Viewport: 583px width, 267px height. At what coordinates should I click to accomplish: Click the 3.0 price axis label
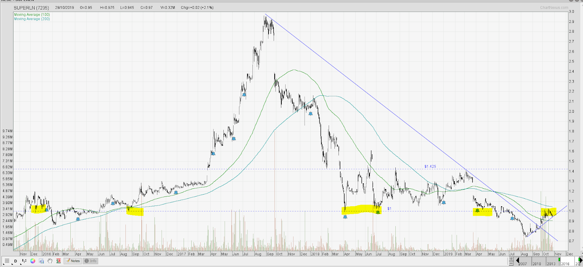[x=571, y=12]
